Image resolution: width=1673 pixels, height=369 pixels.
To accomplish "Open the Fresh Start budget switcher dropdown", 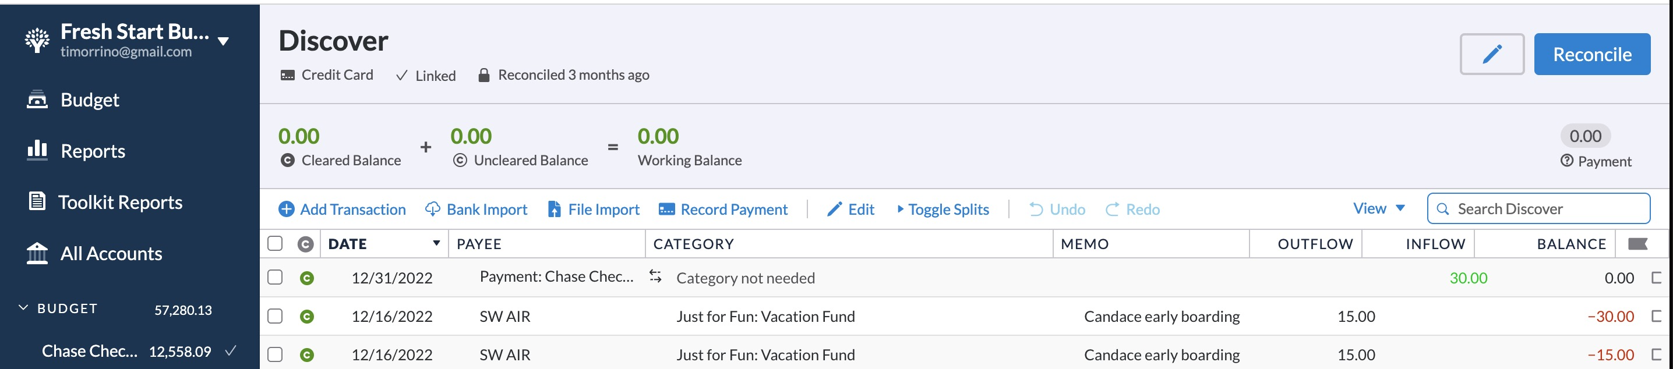I will click(x=222, y=40).
